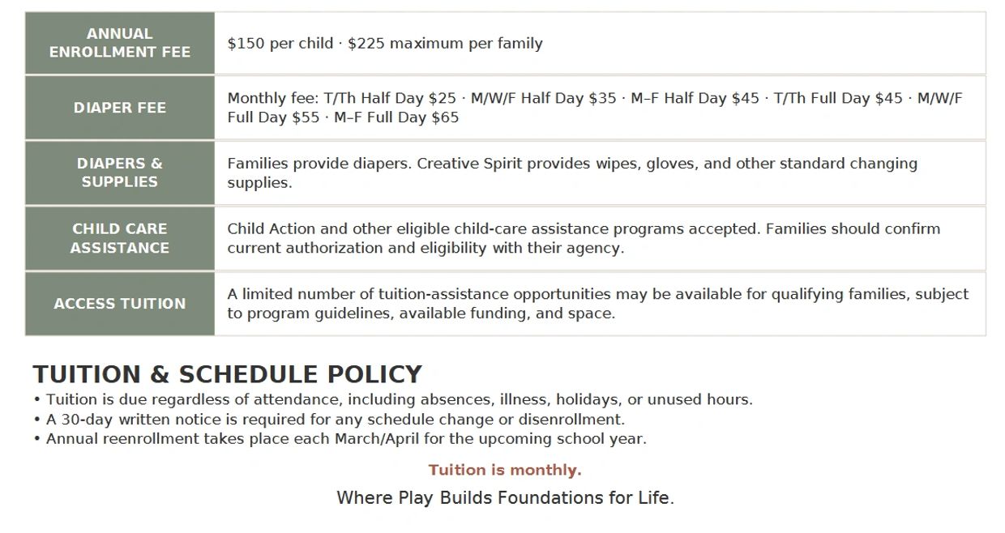Click the Where Play Builds Foundations tagline
Viewport: 1005px width, 533px height.
pyautogui.click(x=505, y=497)
